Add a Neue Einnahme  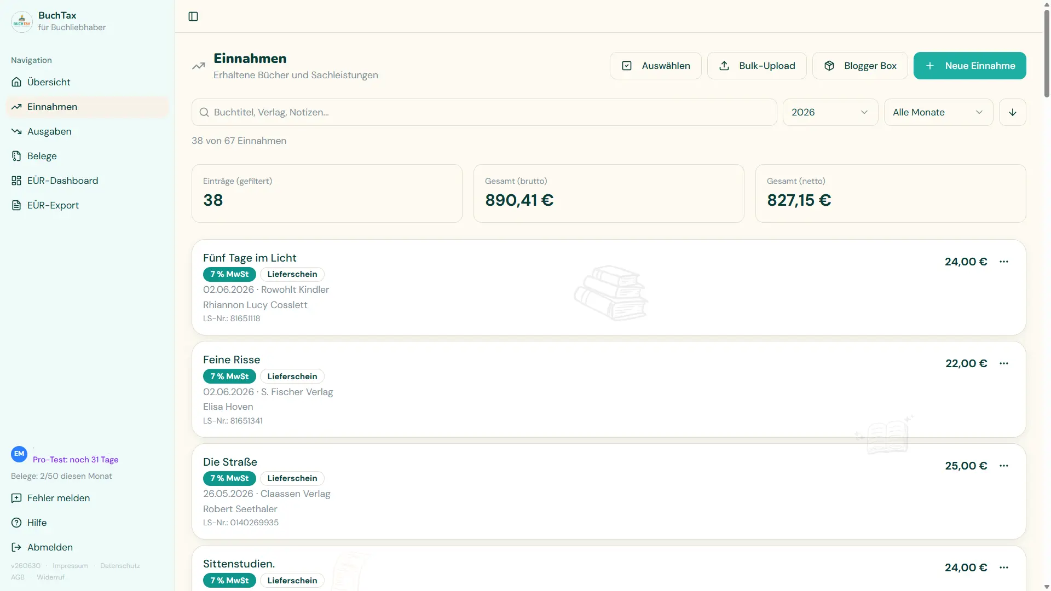[970, 66]
